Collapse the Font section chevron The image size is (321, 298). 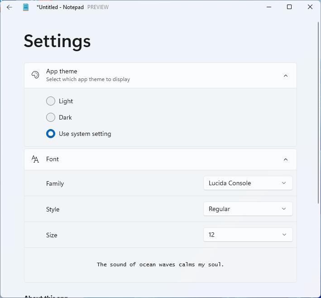pos(285,159)
